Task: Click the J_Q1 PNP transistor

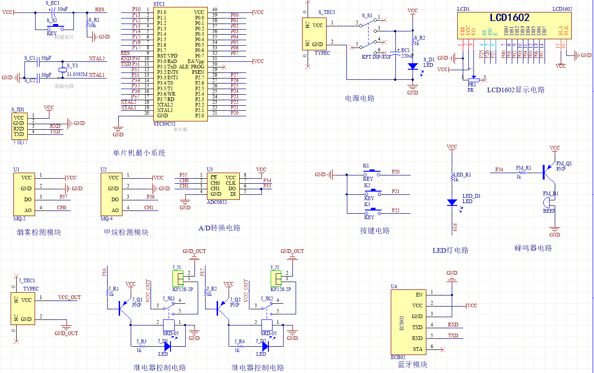Action: pos(126,308)
